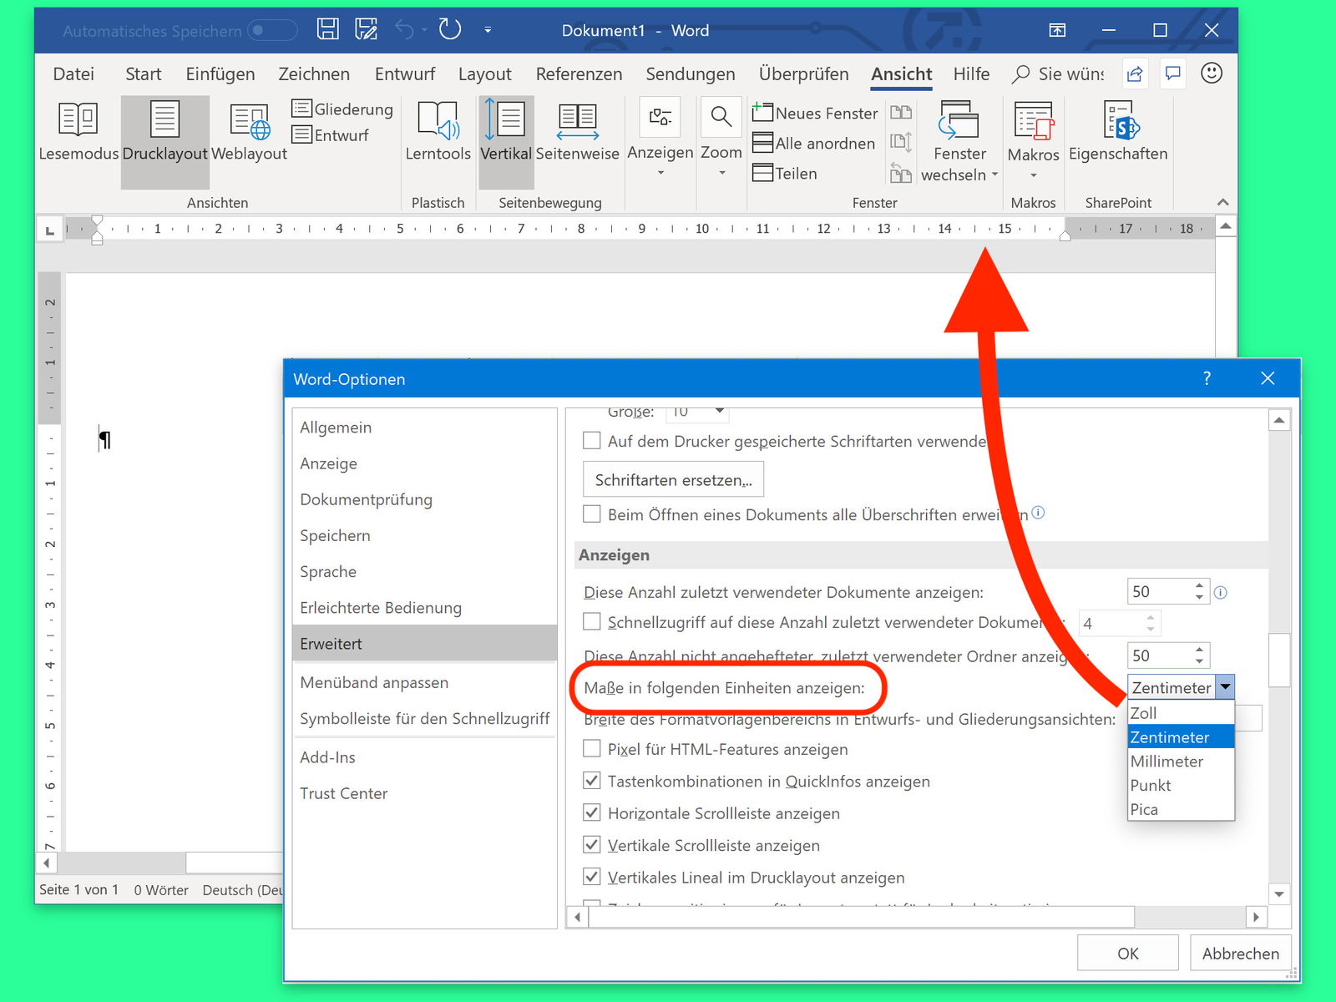Image resolution: width=1336 pixels, height=1002 pixels.
Task: Increase recent documents count spinner
Action: coord(1200,585)
